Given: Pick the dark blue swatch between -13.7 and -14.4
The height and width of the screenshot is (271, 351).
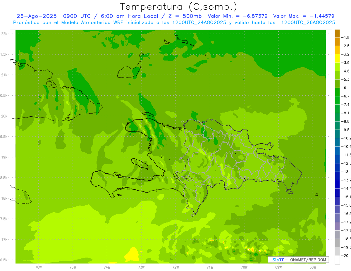Looking at the screenshot, I should pyautogui.click(x=337, y=184).
